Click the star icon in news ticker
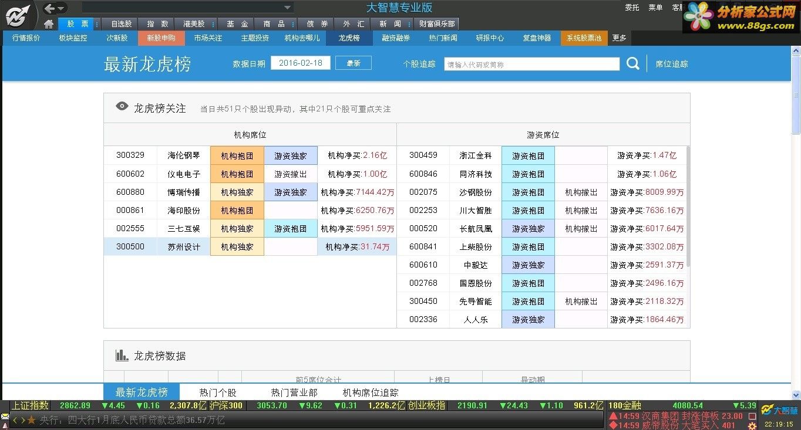The width and height of the screenshot is (801, 430). pos(32,420)
